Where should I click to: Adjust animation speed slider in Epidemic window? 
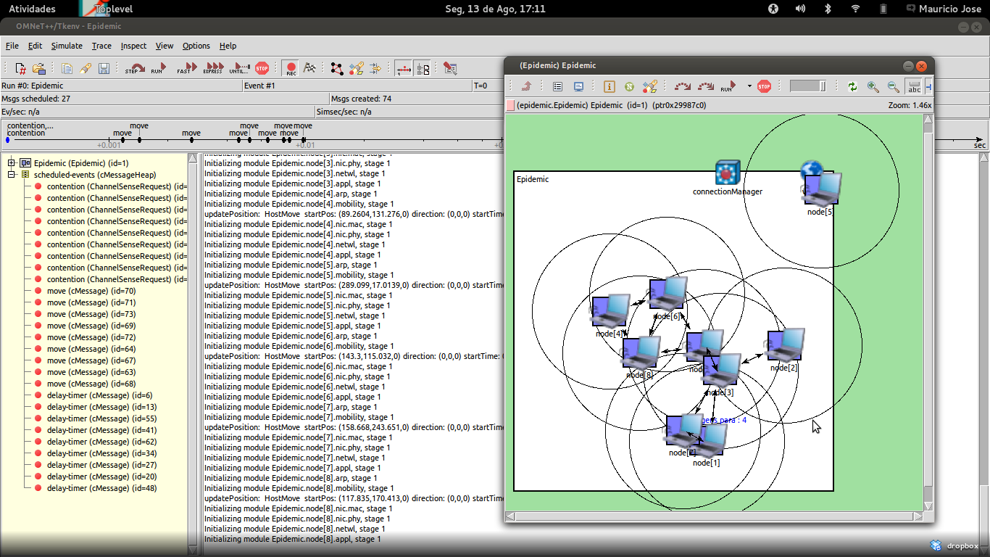coord(808,86)
